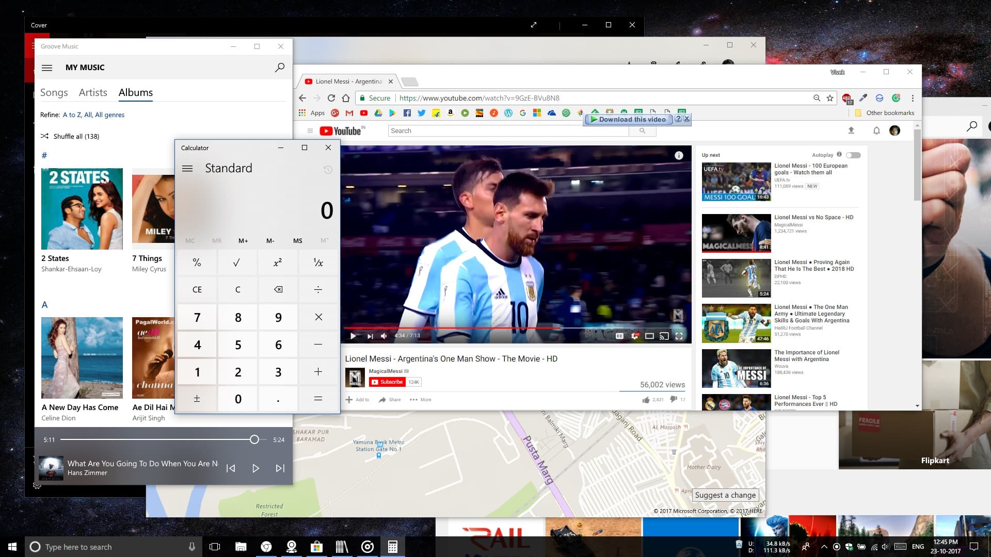Go back in Chrome
This screenshot has height=557, width=991.
[x=302, y=98]
